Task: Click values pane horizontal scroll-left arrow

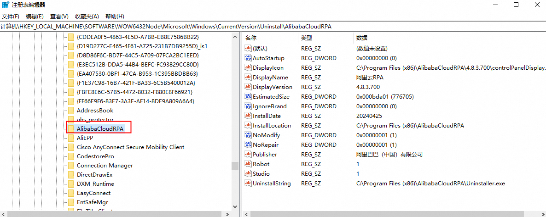Action: point(245,214)
